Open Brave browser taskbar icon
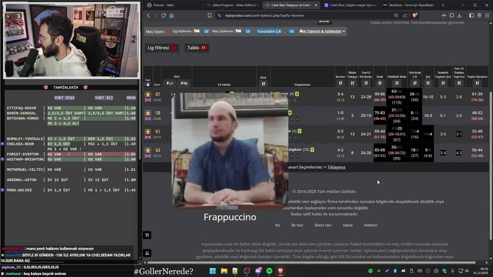This screenshot has height=277, width=493. [x=281, y=271]
